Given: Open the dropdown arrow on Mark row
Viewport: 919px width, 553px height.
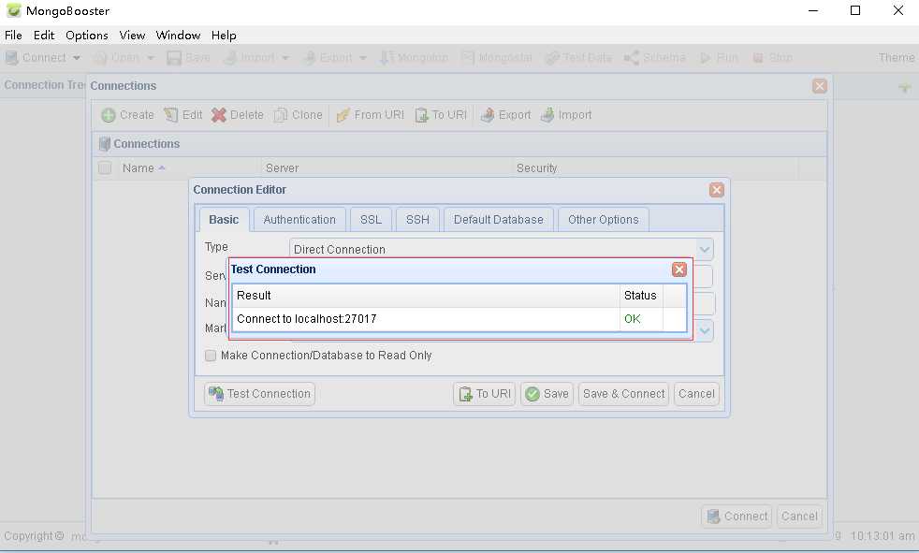Looking at the screenshot, I should click(x=705, y=331).
